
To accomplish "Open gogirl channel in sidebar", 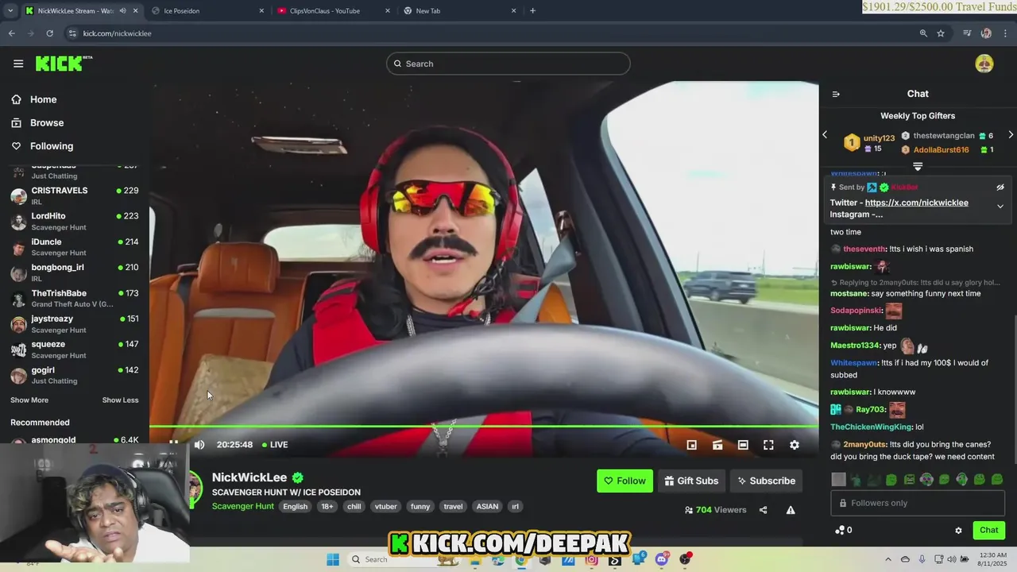I will click(x=75, y=375).
